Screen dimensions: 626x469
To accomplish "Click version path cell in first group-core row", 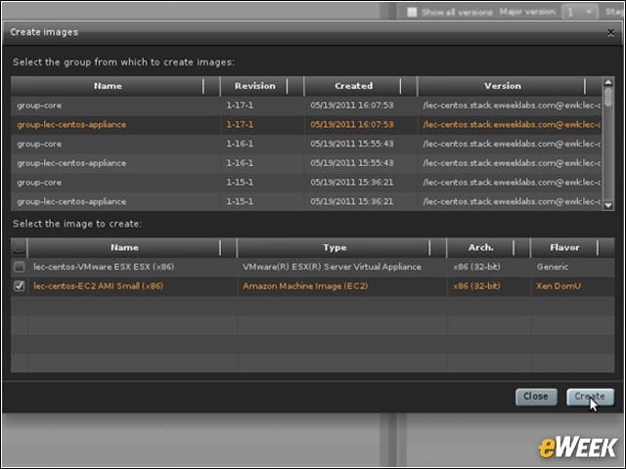I will click(x=512, y=106).
